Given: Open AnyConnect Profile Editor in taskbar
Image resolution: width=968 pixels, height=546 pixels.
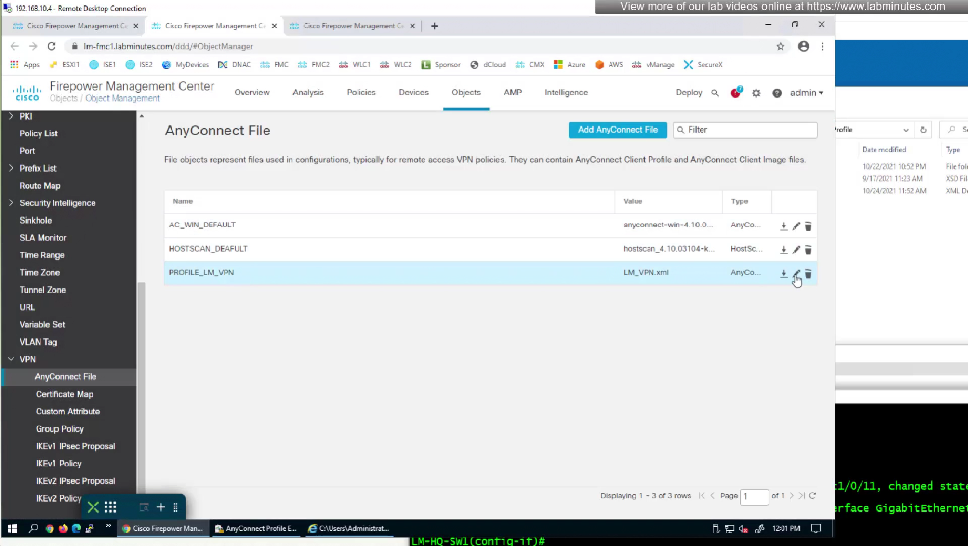Looking at the screenshot, I should [256, 528].
